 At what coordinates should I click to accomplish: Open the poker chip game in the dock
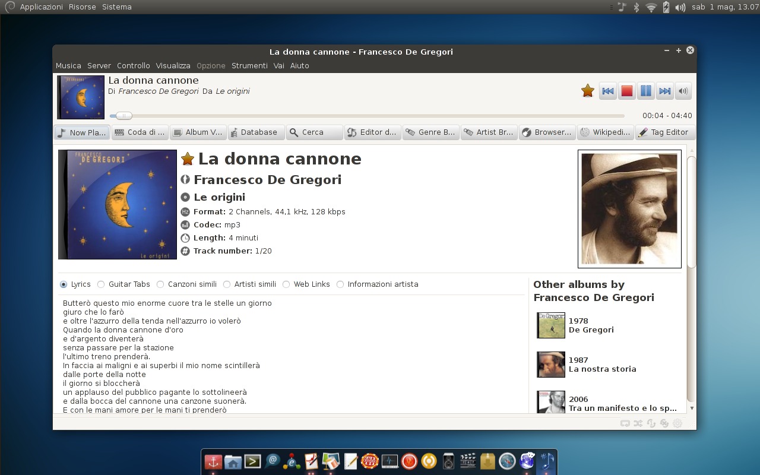click(370, 461)
